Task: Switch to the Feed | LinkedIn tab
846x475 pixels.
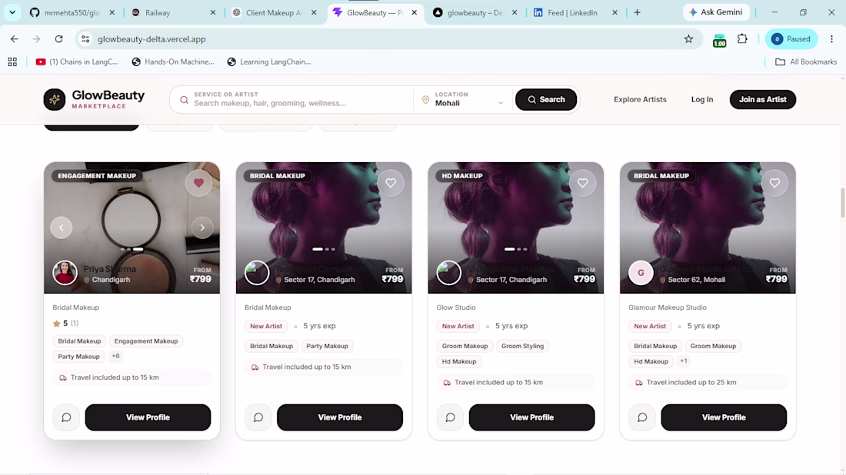Action: (575, 12)
